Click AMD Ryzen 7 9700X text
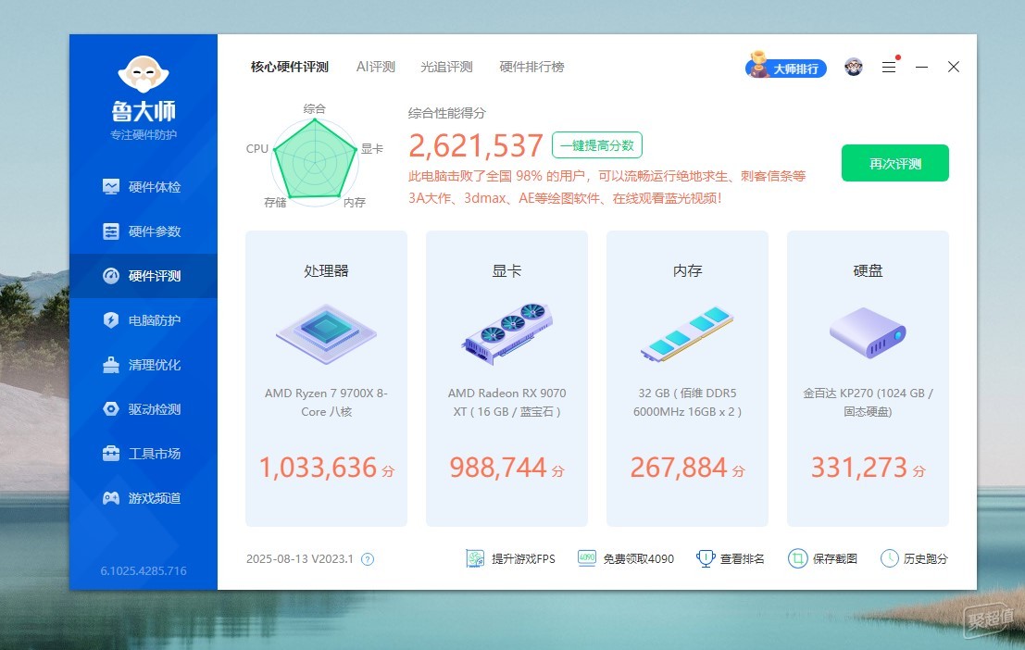The height and width of the screenshot is (650, 1025). click(x=326, y=402)
